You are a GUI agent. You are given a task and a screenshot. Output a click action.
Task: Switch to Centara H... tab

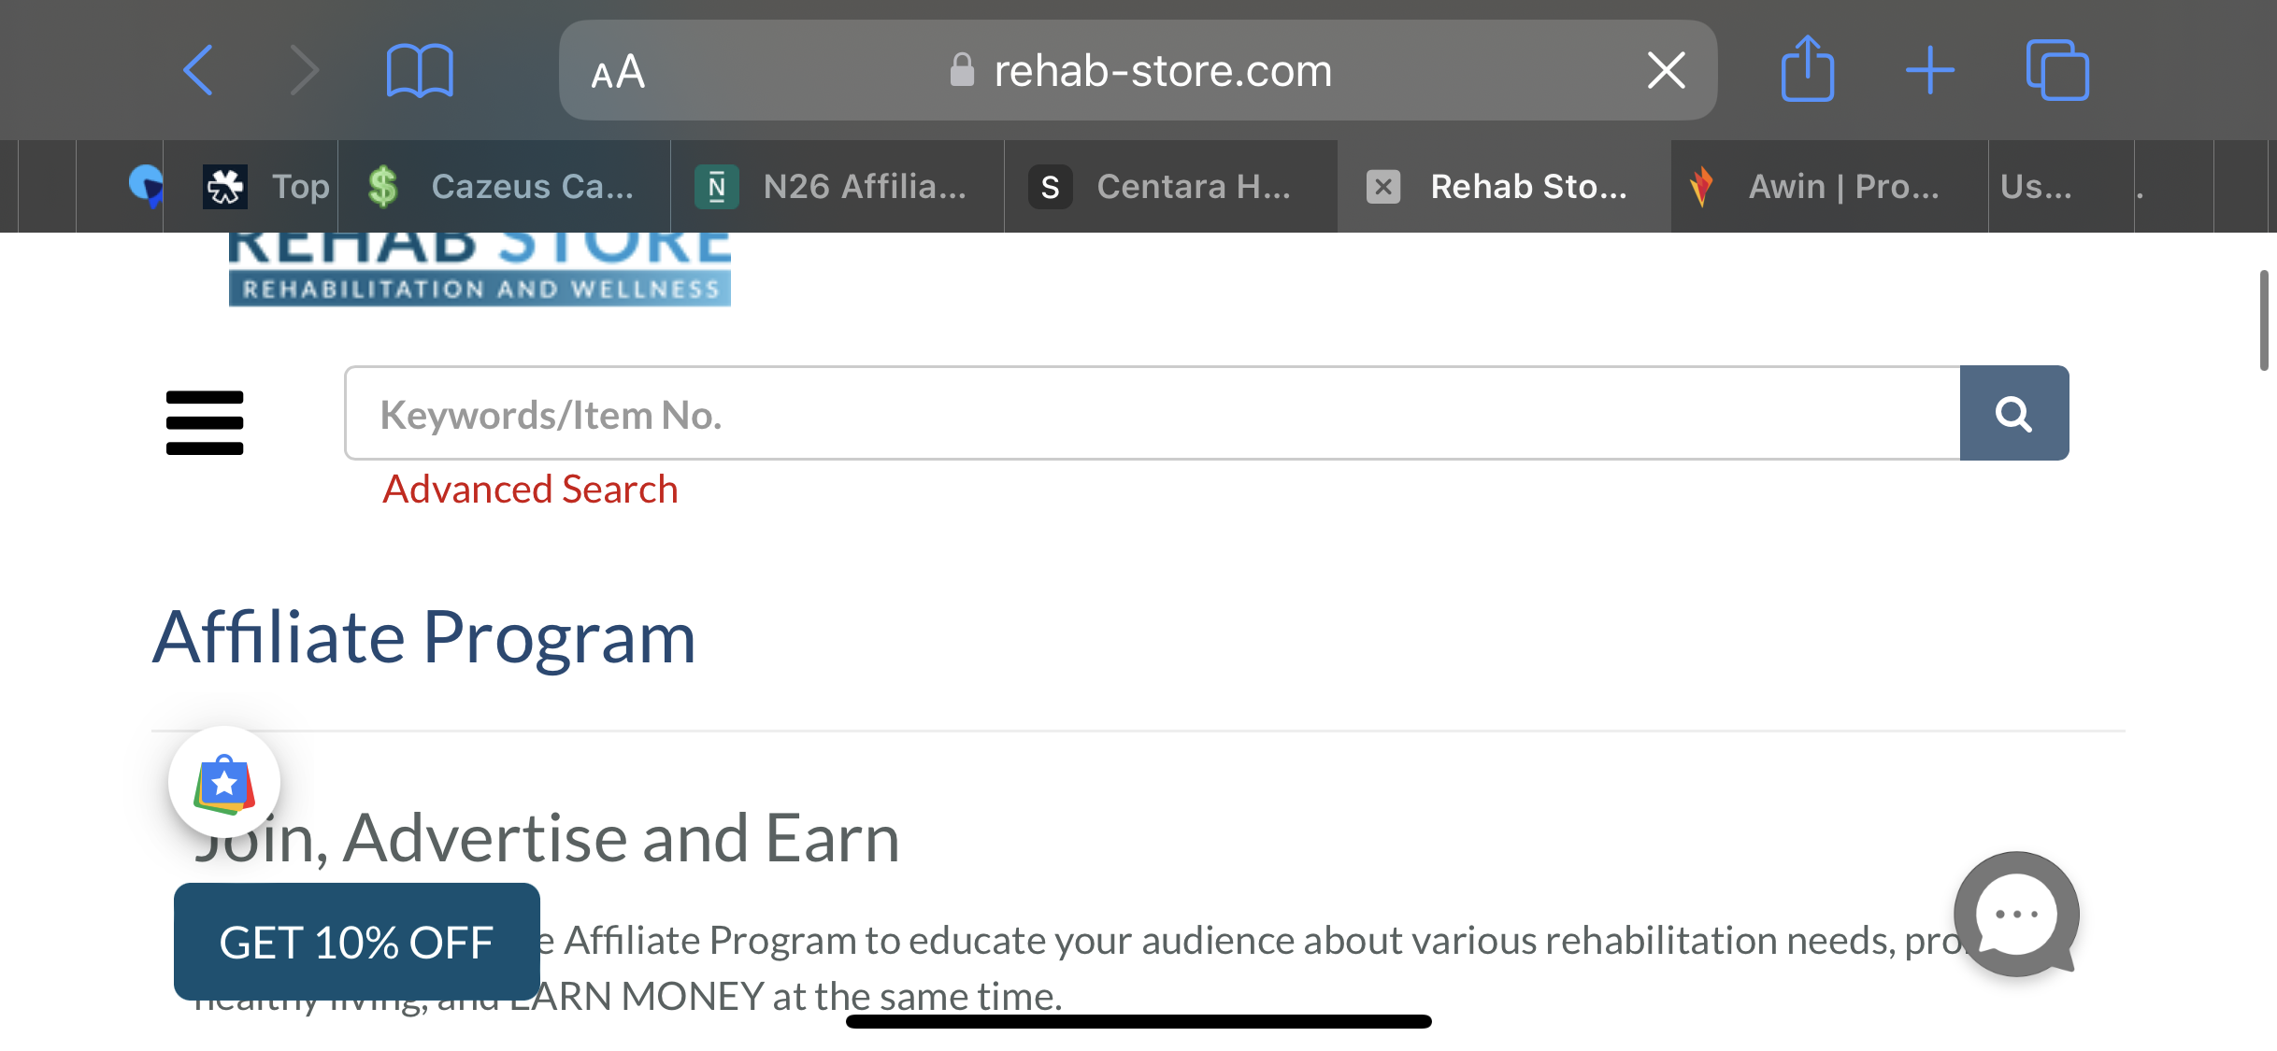click(x=1171, y=186)
